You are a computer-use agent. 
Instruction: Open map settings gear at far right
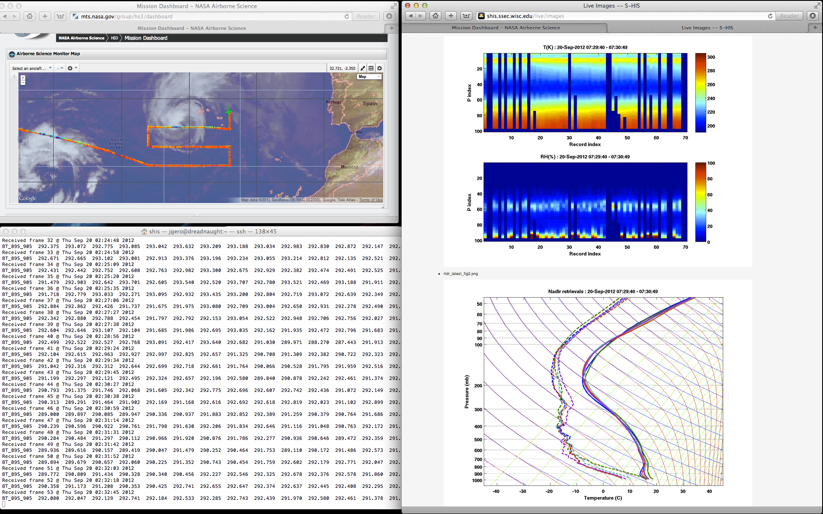(379, 68)
